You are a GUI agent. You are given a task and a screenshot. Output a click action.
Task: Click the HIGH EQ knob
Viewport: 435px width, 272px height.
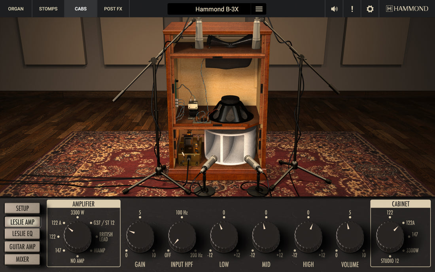pos(308,236)
